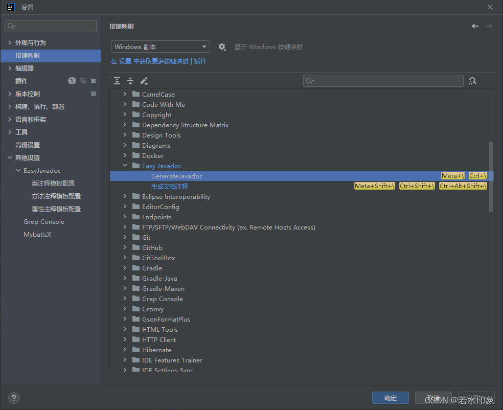The height and width of the screenshot is (410, 503).
Task: Click Collapse All icon in keymap toolbar
Action: point(130,81)
